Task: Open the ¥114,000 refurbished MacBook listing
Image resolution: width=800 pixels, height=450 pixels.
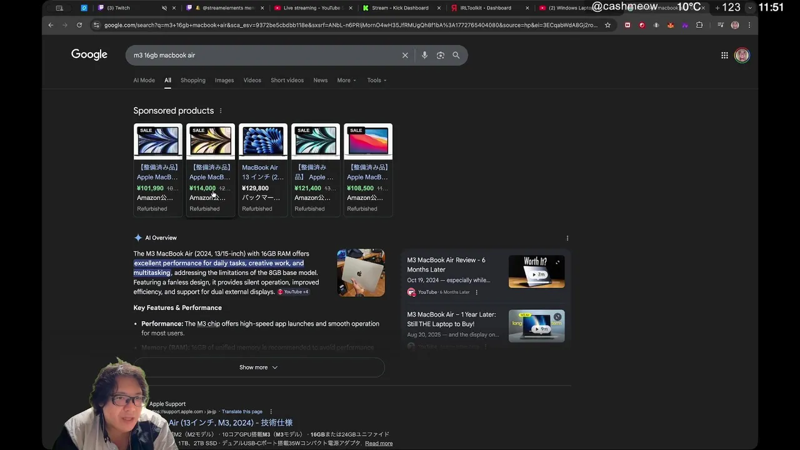Action: point(211,170)
